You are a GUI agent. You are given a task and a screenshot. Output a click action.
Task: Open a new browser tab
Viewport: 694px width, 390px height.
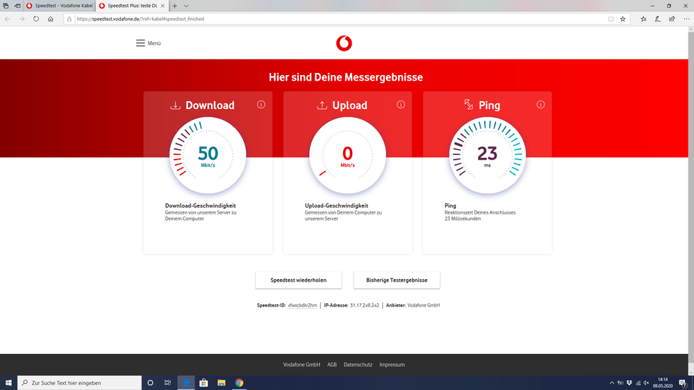click(175, 6)
